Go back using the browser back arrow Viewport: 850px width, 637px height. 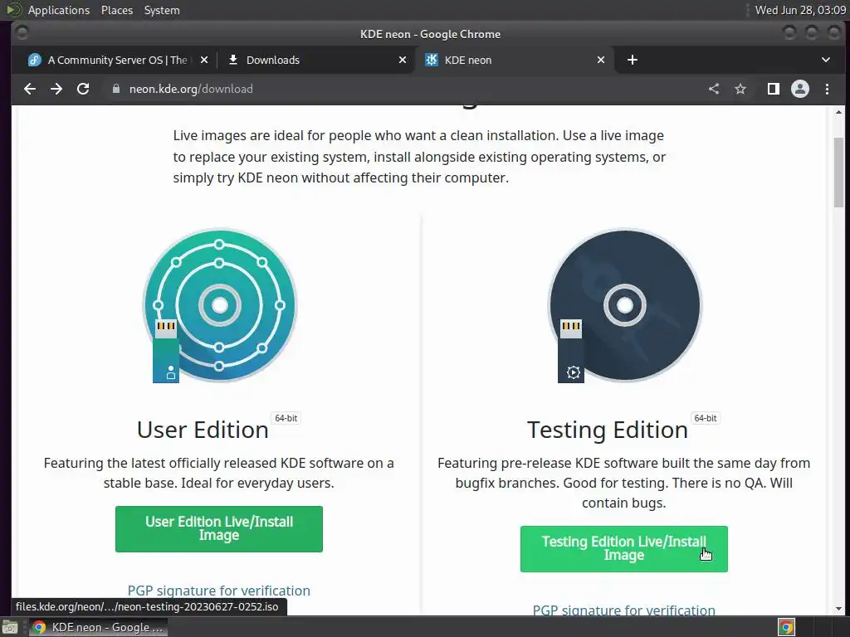coord(30,89)
